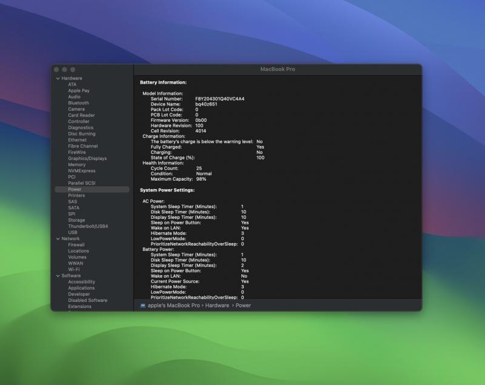Click the MacBook Pro window title bar
The image size is (485, 385).
pyautogui.click(x=277, y=69)
